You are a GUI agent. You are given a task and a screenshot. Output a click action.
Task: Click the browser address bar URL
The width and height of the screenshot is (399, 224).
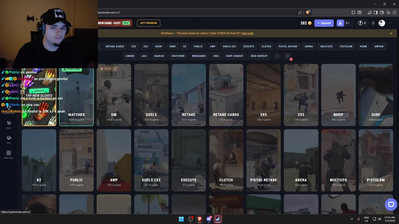click(x=109, y=12)
